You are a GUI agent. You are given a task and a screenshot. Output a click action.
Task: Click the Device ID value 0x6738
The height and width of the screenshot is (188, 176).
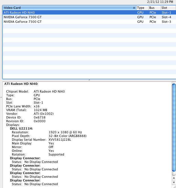(x=40, y=117)
